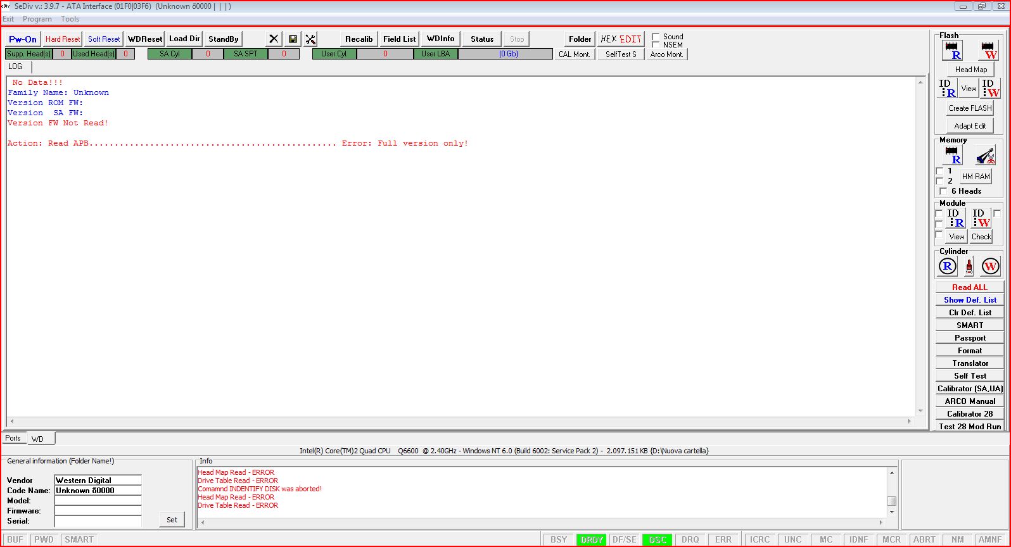
Task: Click the LOG area scroll up arrow
Action: tap(920, 82)
